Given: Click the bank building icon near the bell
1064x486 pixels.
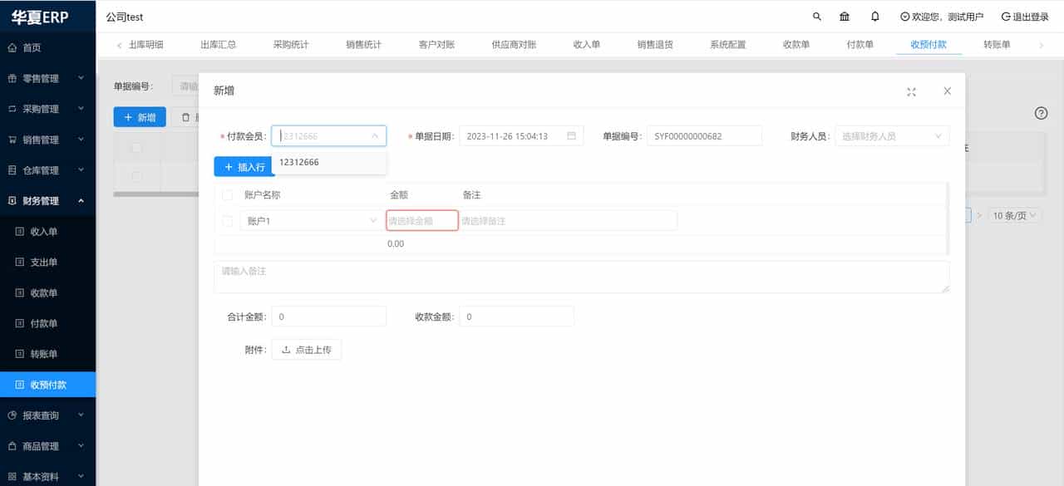Looking at the screenshot, I should (x=845, y=16).
